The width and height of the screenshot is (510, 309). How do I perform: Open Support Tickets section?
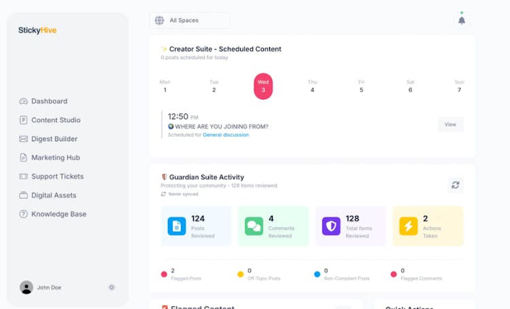[57, 177]
